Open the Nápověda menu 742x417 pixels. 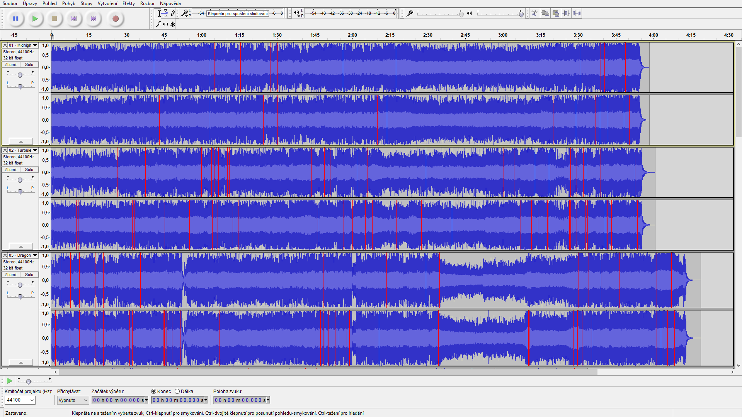pyautogui.click(x=170, y=3)
